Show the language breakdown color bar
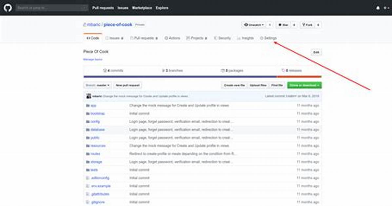392x206 pixels. (203, 77)
